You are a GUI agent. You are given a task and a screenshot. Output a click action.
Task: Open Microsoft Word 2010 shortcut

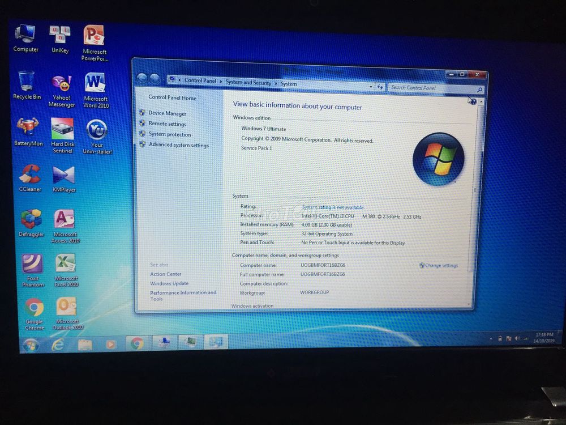pyautogui.click(x=96, y=90)
